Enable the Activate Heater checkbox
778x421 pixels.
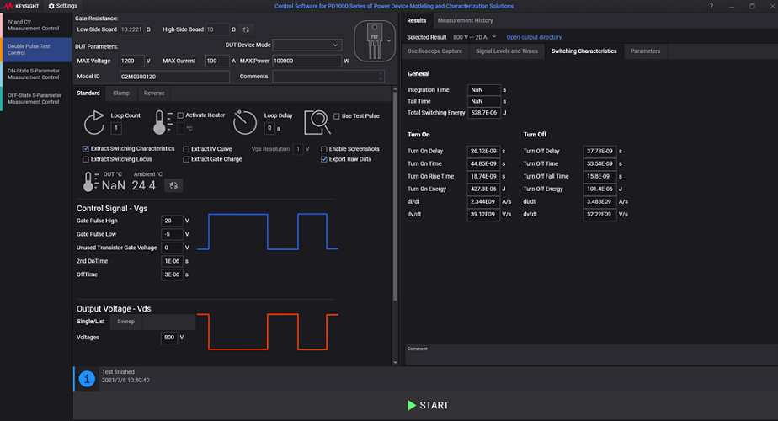pyautogui.click(x=181, y=115)
